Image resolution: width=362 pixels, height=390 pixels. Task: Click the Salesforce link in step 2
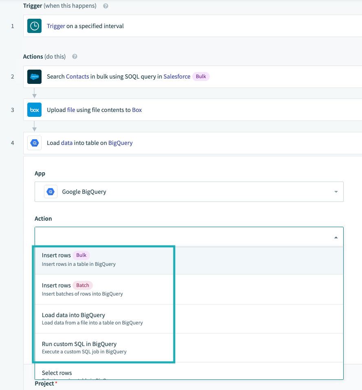coord(177,77)
